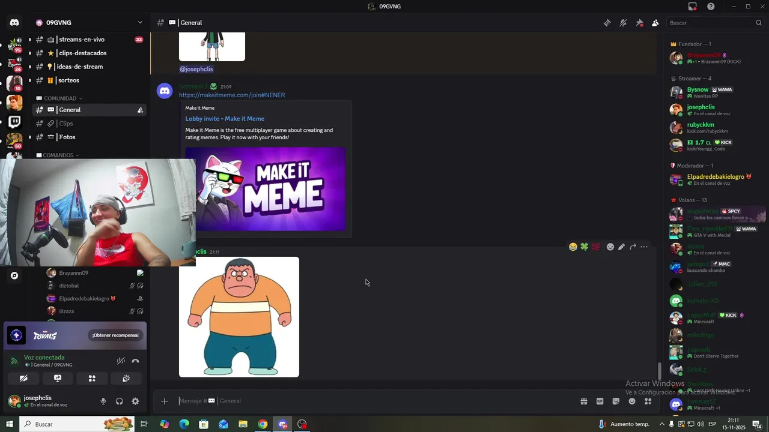This screenshot has width=769, height=432.
Task: Select diztobal in the voice channel list
Action: coord(95,286)
